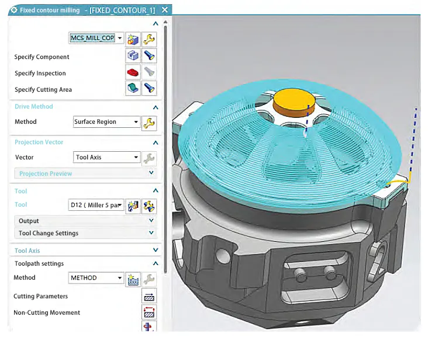This screenshot has width=428, height=338.
Task: Collapse the Drive Method section
Action: (156, 107)
